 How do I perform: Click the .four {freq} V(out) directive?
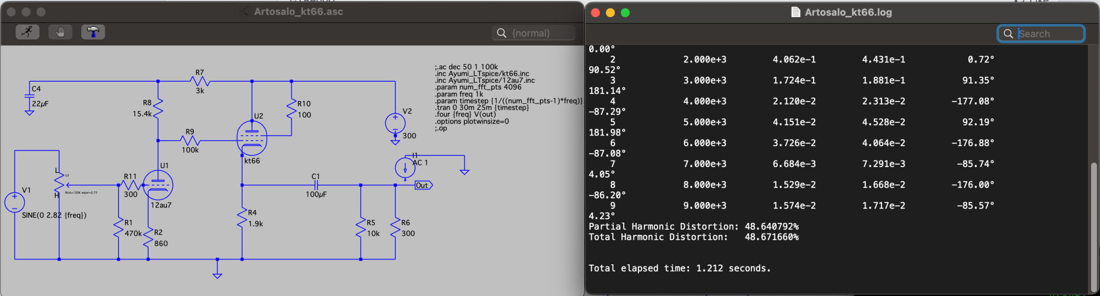coord(465,114)
